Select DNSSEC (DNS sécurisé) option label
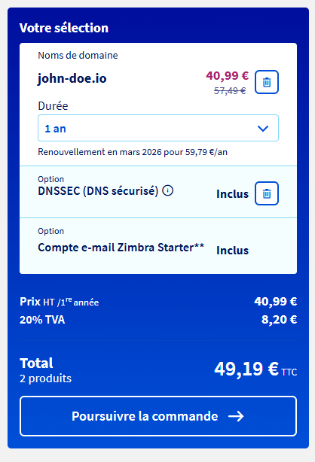The image size is (315, 462). click(98, 191)
